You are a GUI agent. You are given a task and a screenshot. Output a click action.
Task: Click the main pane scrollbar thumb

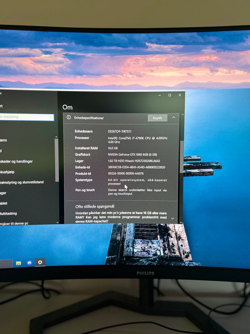point(182,157)
